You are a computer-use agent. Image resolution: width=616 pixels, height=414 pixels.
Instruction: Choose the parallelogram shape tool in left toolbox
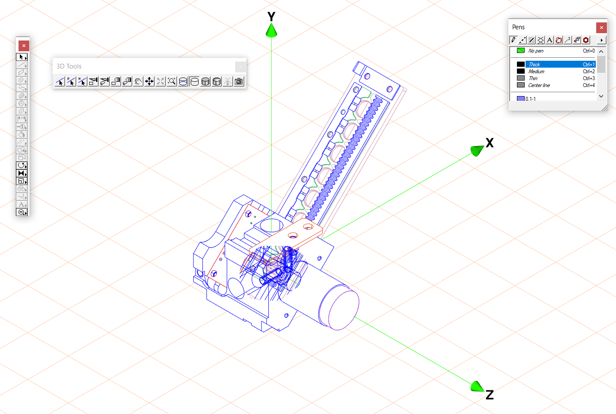click(21, 72)
